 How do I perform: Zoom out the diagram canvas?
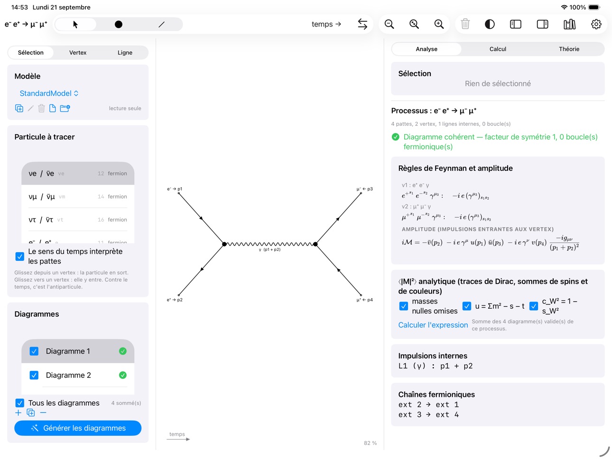click(389, 24)
